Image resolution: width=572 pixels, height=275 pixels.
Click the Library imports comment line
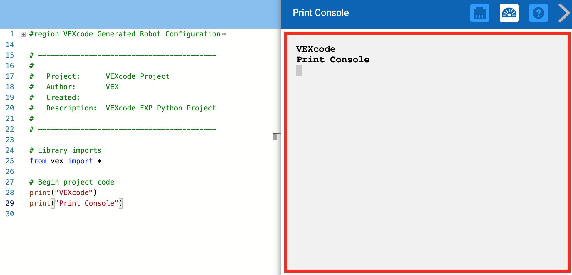65,150
